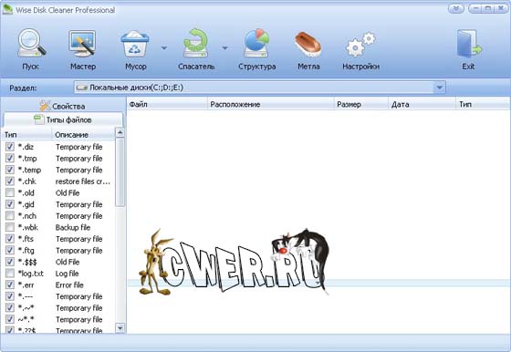511x352 pixels.
Task: Start scan with the Пуск magnifier icon
Action: 31,43
